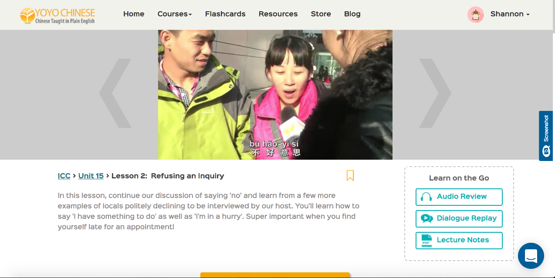555x278 pixels.
Task: Open the Store page
Action: point(321,14)
